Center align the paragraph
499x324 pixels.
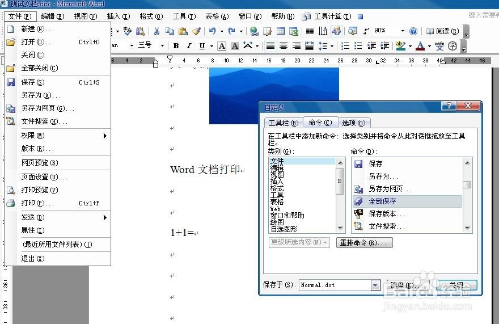pyautogui.click(x=284, y=46)
